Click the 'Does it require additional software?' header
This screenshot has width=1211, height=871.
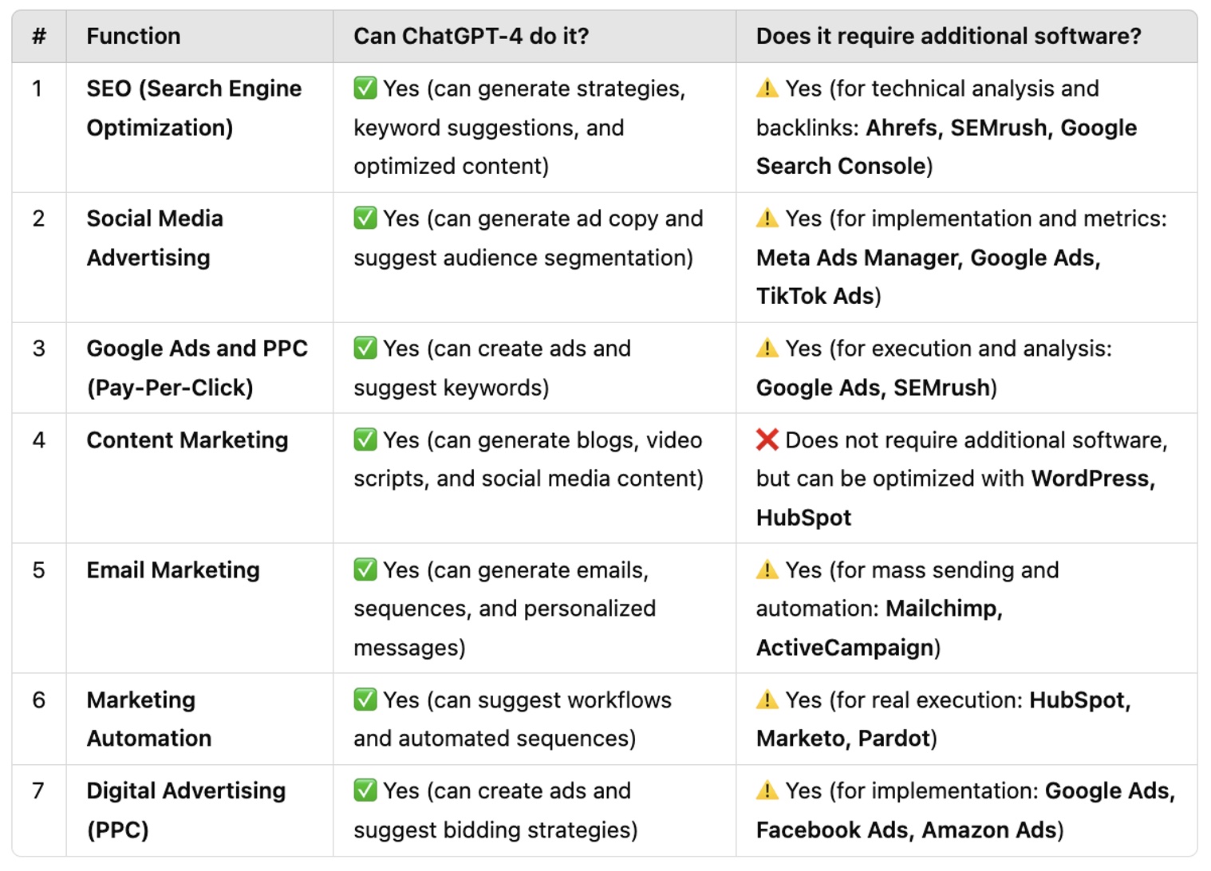[949, 36]
